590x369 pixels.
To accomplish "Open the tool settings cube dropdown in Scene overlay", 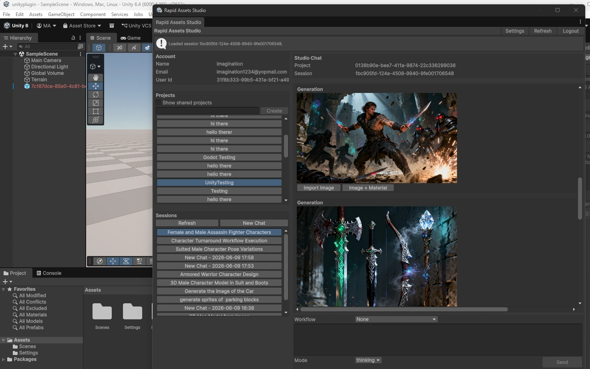I will point(95,67).
